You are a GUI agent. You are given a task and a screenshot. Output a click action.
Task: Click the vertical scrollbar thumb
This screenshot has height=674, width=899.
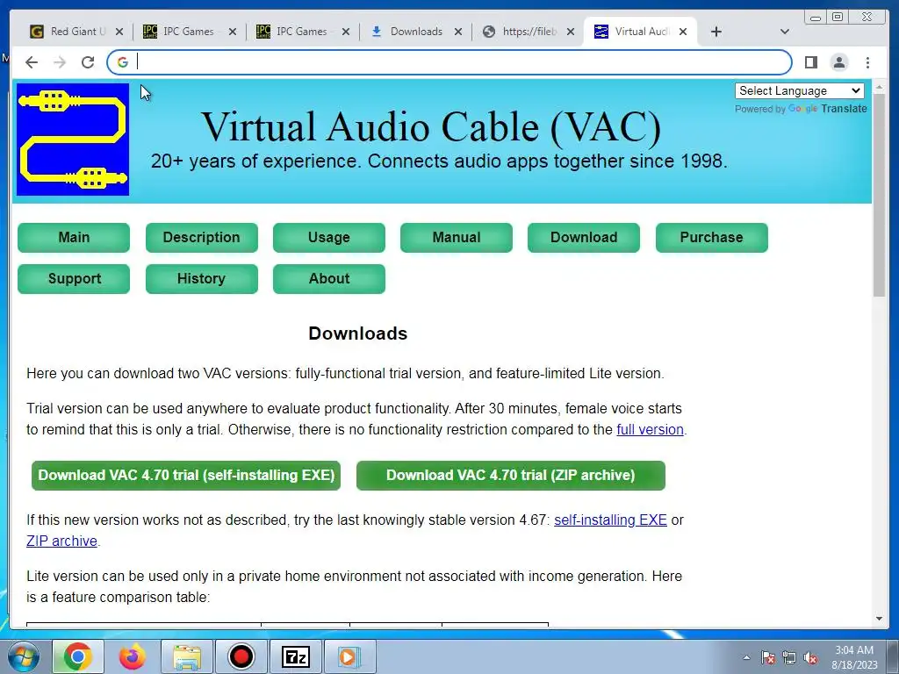pyautogui.click(x=880, y=195)
